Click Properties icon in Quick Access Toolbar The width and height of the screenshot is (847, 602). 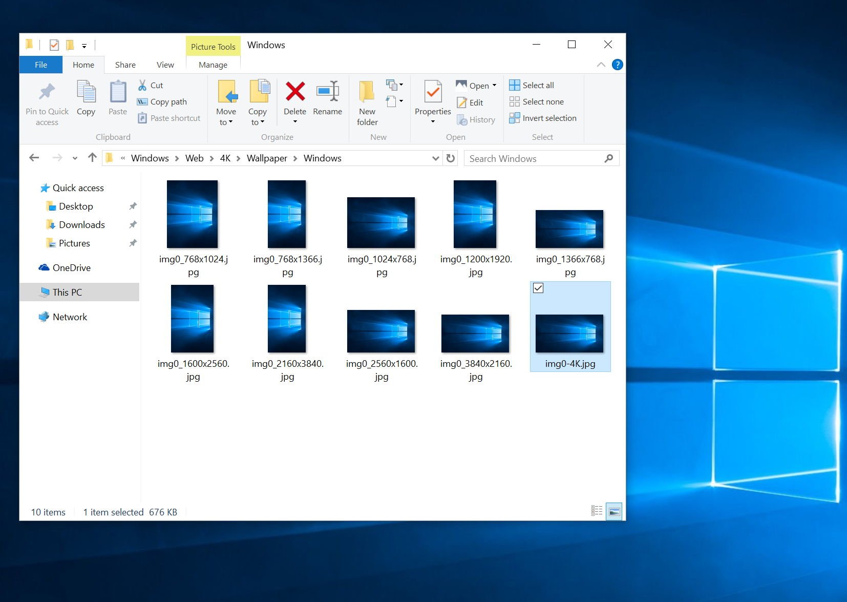(54, 45)
